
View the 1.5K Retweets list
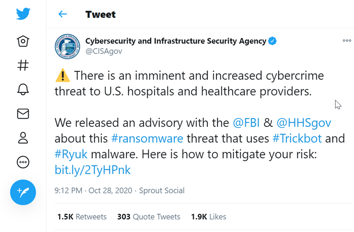point(82,217)
